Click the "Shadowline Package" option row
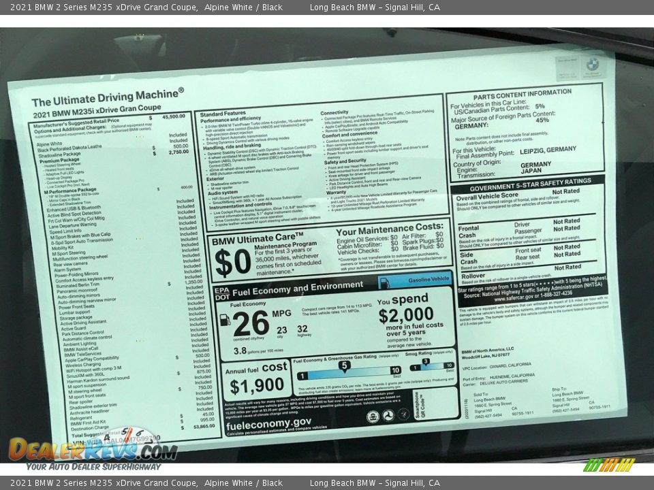 click(59, 155)
